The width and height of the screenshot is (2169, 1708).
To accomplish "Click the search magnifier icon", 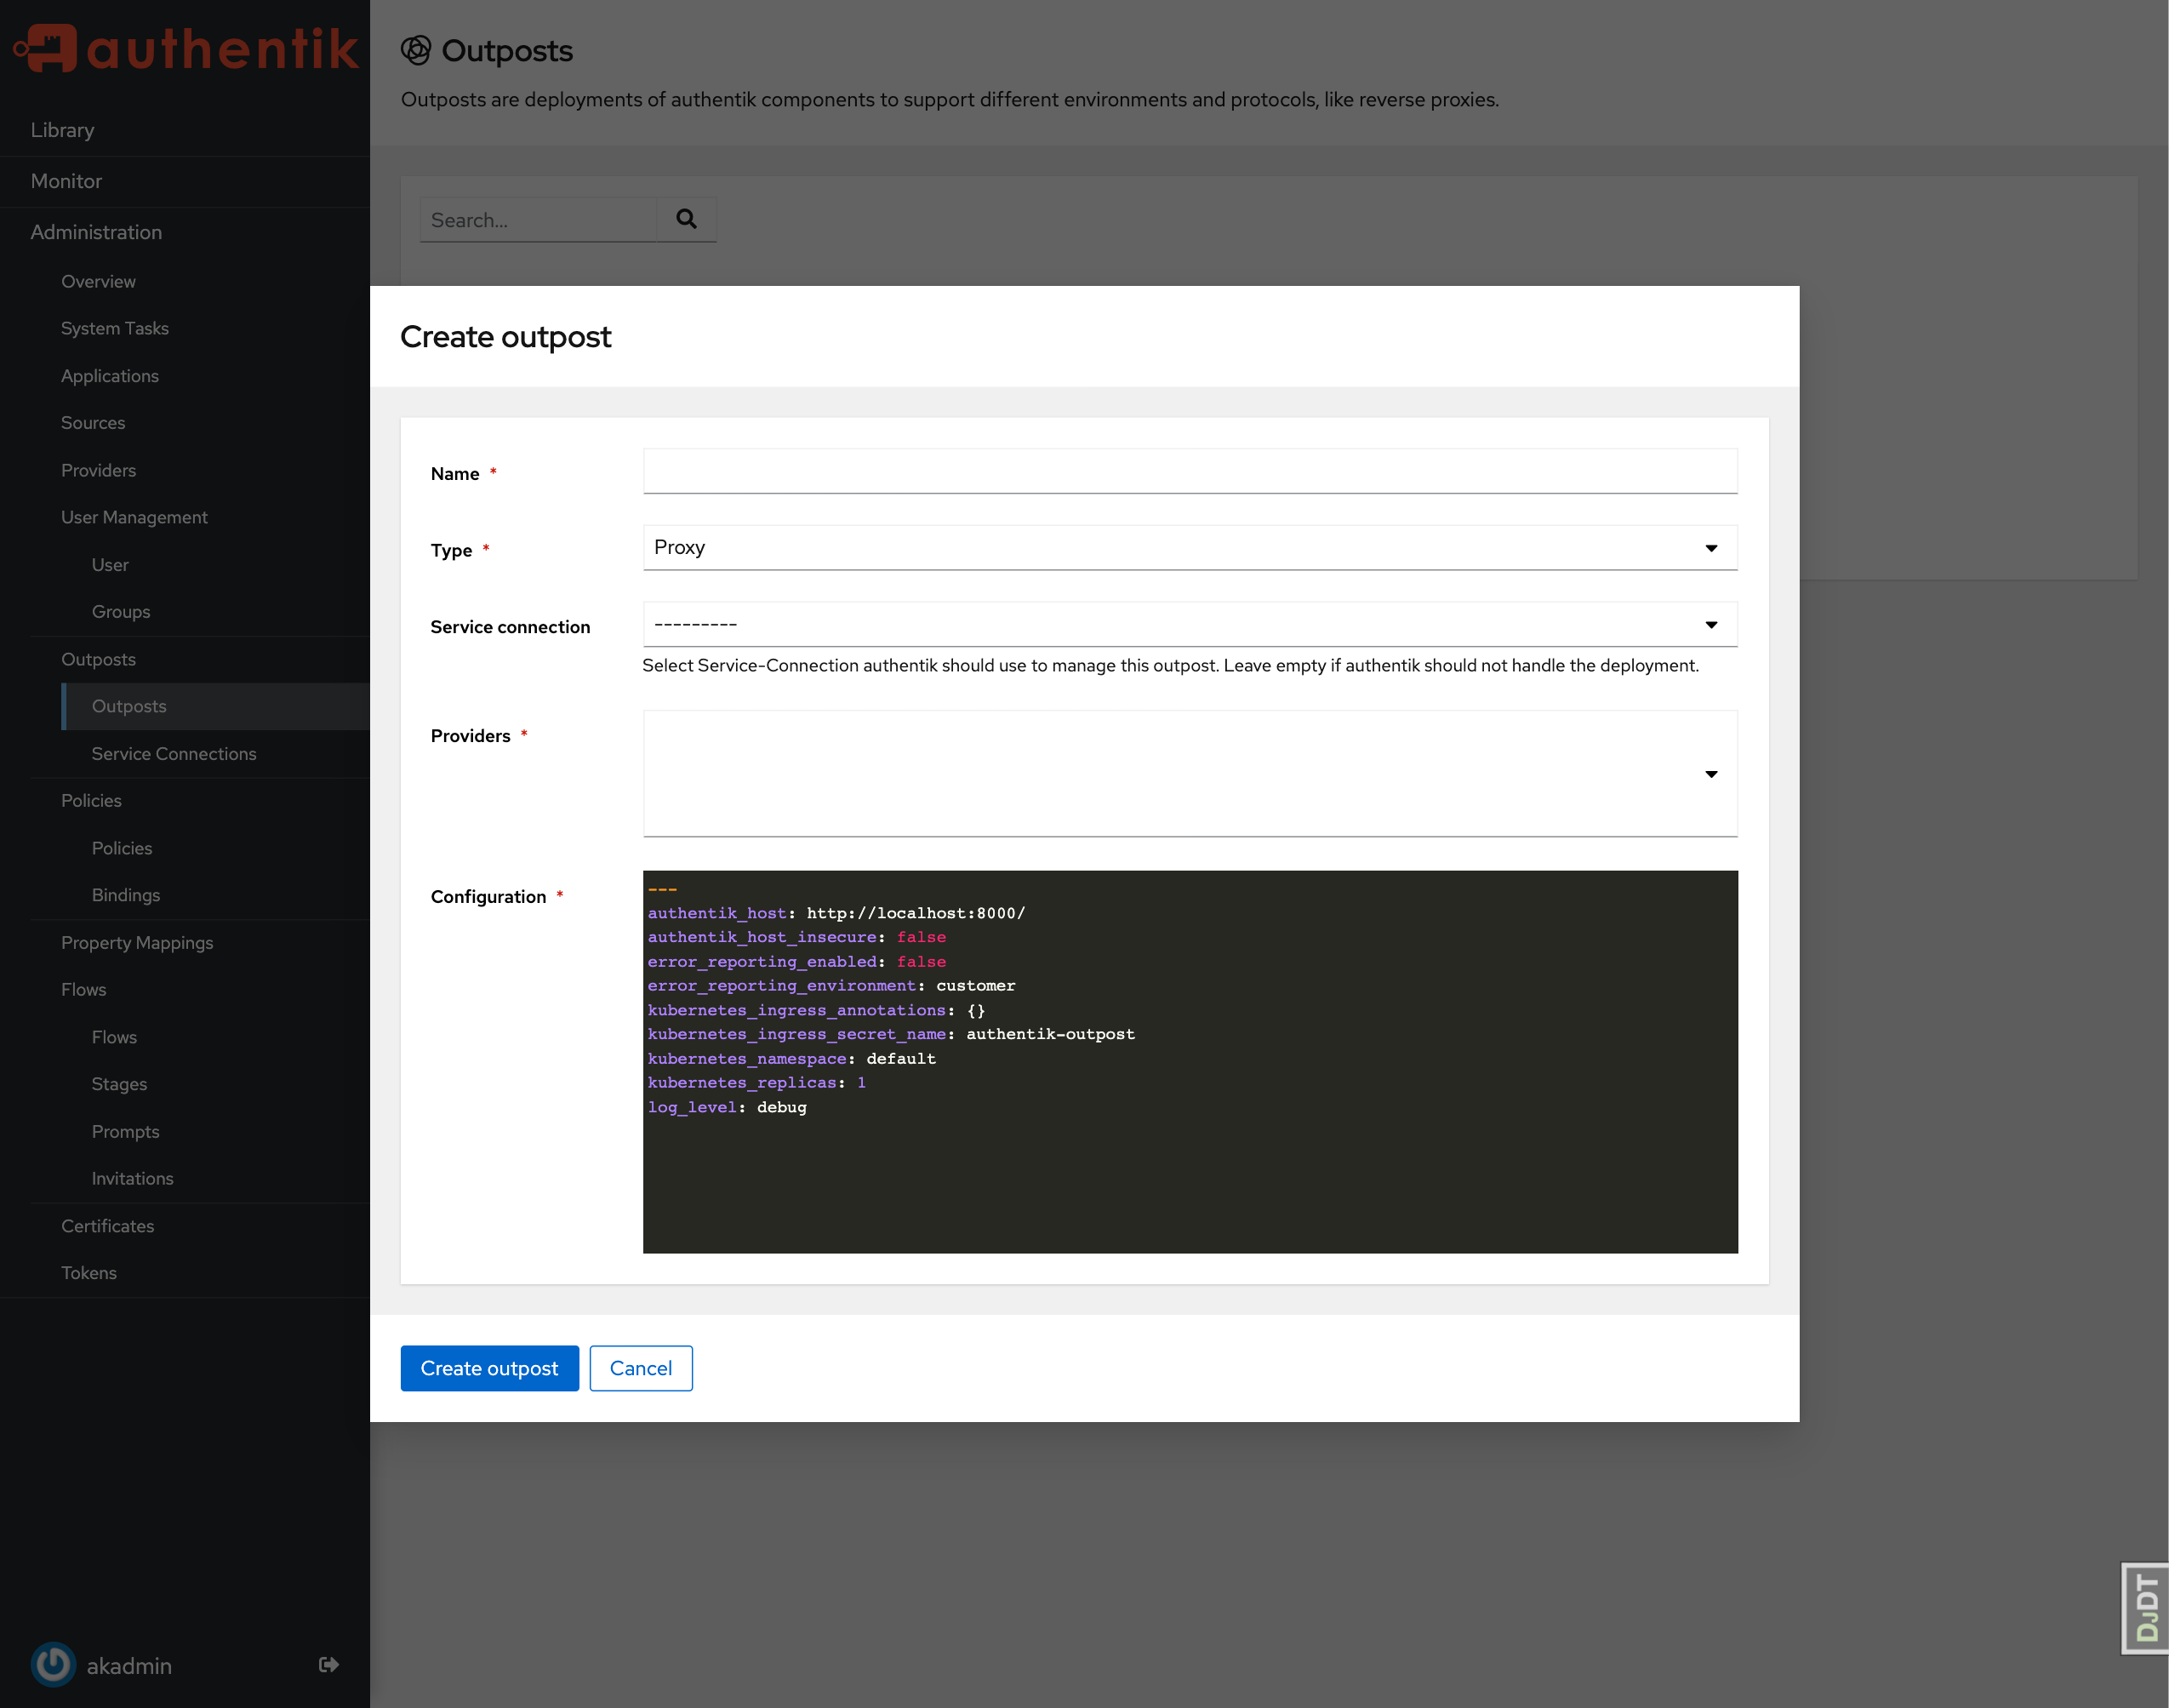I will tap(686, 219).
